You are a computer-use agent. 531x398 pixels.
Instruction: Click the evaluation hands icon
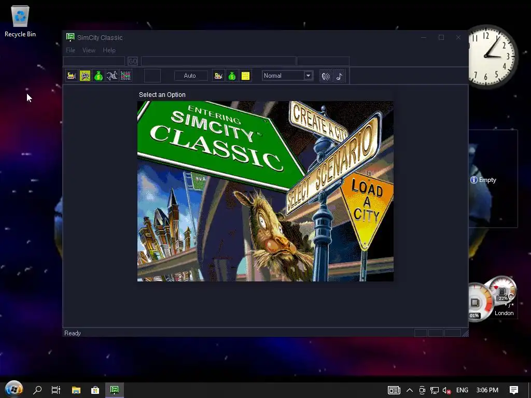pyautogui.click(x=112, y=76)
